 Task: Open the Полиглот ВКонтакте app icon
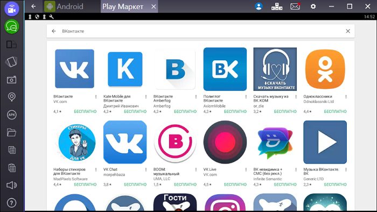[x=225, y=69]
